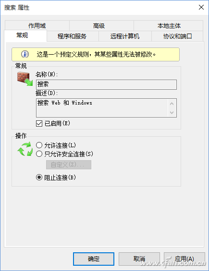Open the 协议和端口 tab
This screenshot has width=209, height=271.
click(x=177, y=36)
